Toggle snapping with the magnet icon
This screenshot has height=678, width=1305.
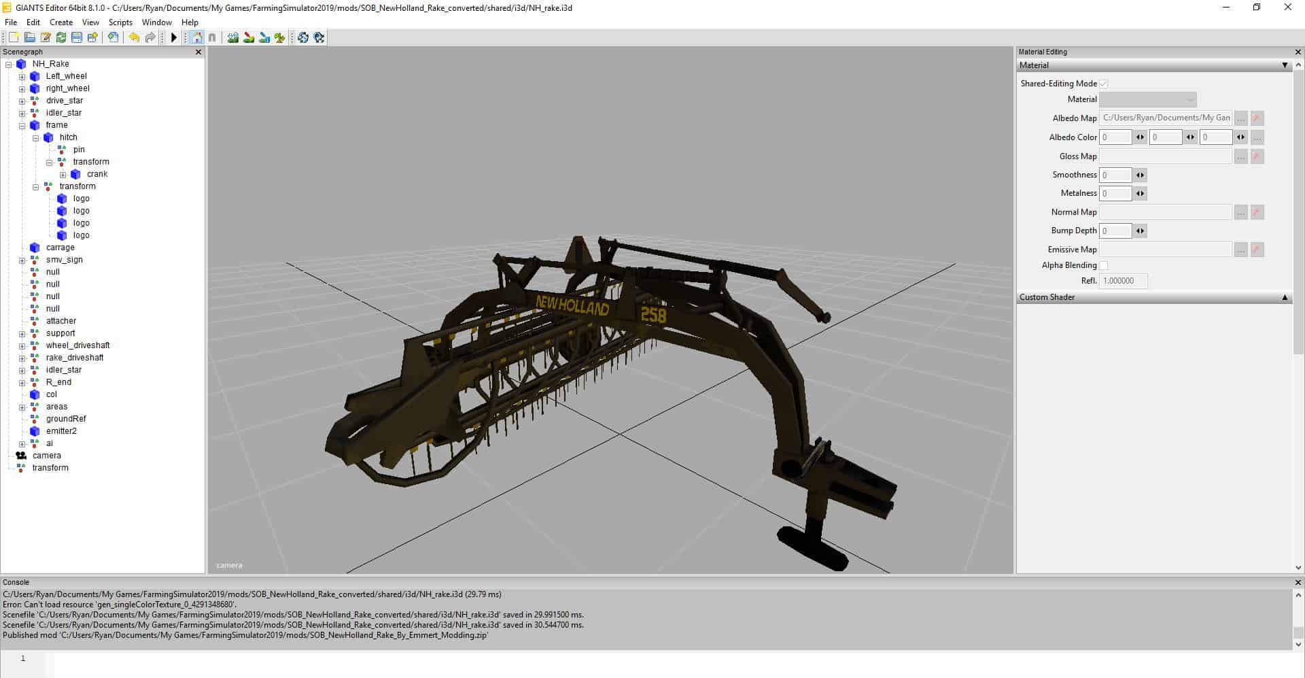211,37
